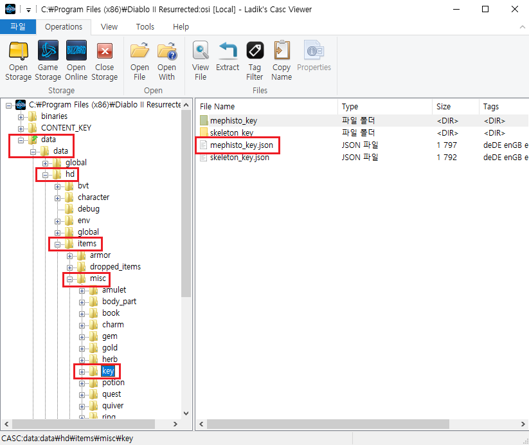Switch to the Operations ribbon tab
The width and height of the screenshot is (529, 445).
click(x=64, y=27)
